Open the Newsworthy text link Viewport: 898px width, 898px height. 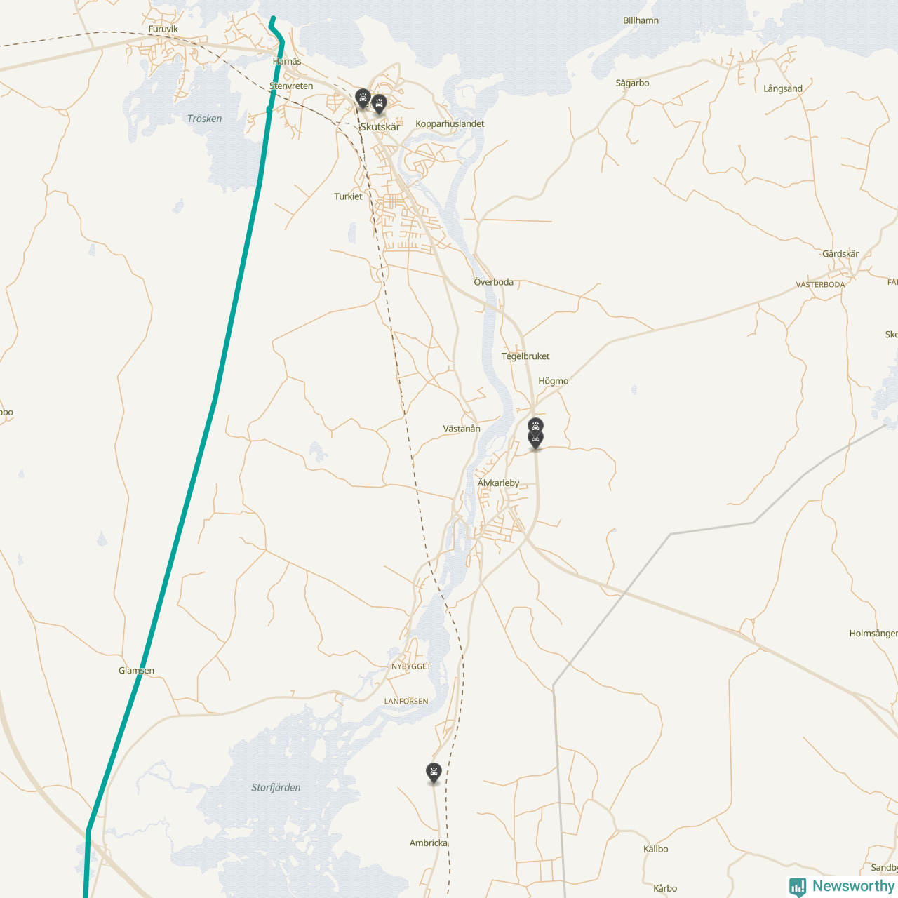(x=853, y=886)
